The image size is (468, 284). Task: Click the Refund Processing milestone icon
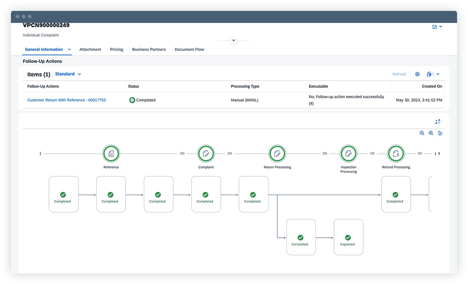396,153
